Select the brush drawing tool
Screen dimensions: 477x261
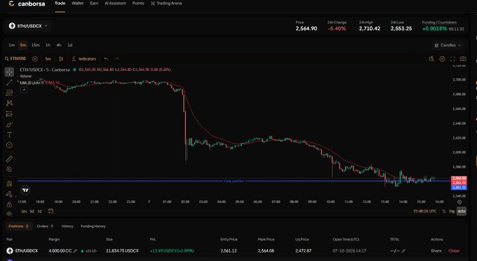tap(9, 124)
